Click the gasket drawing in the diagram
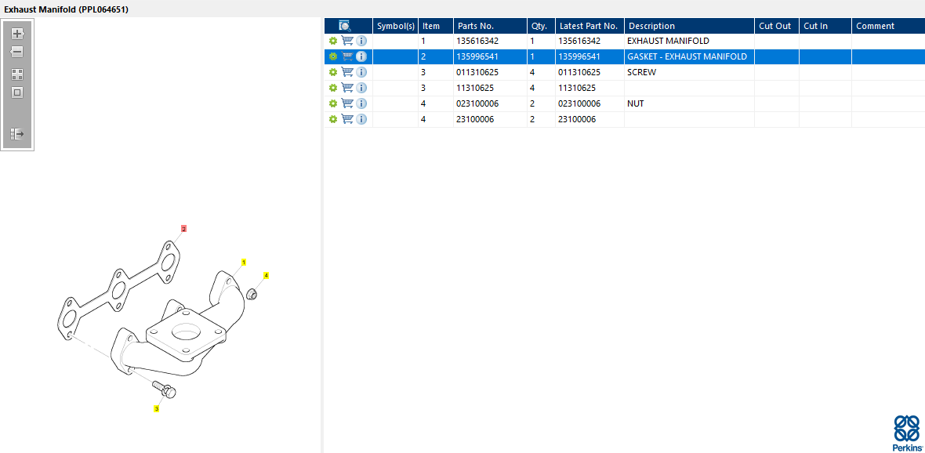The height and width of the screenshot is (453, 925). (120, 291)
